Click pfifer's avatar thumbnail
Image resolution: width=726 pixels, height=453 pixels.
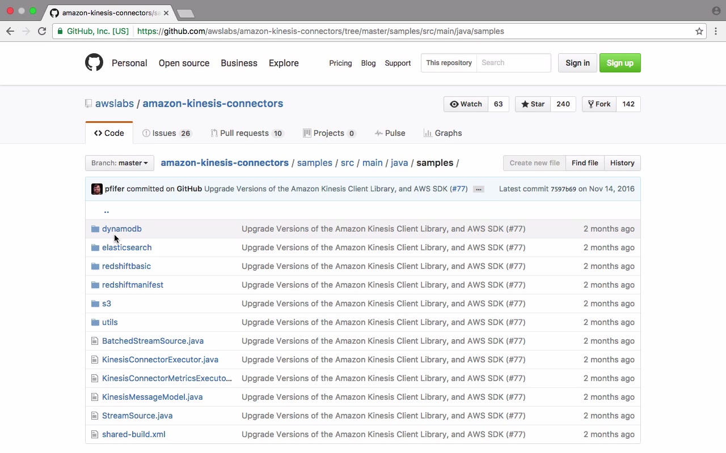(x=97, y=189)
